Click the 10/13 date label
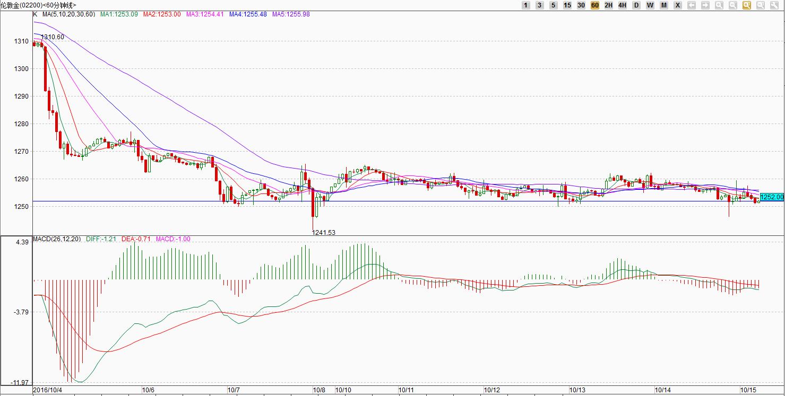 [x=577, y=390]
